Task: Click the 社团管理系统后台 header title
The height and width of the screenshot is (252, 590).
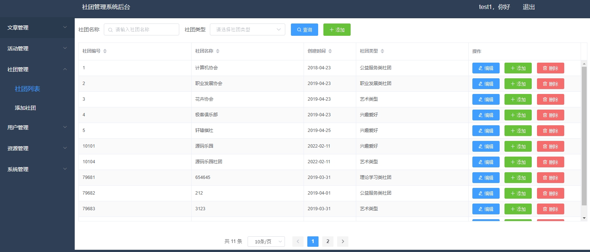Action: [106, 7]
